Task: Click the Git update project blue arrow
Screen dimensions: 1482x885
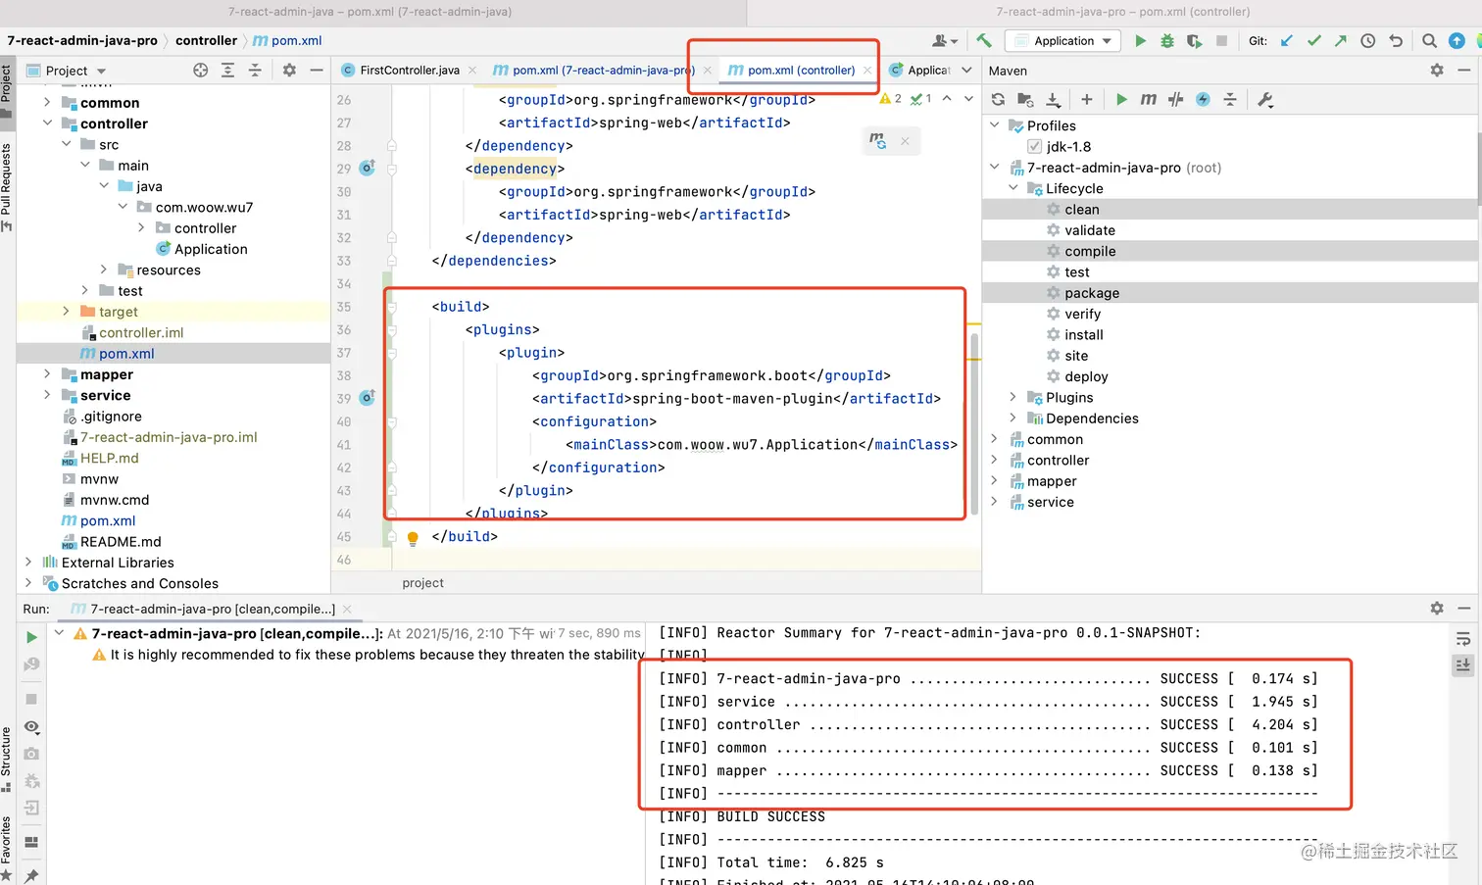Action: [1287, 40]
